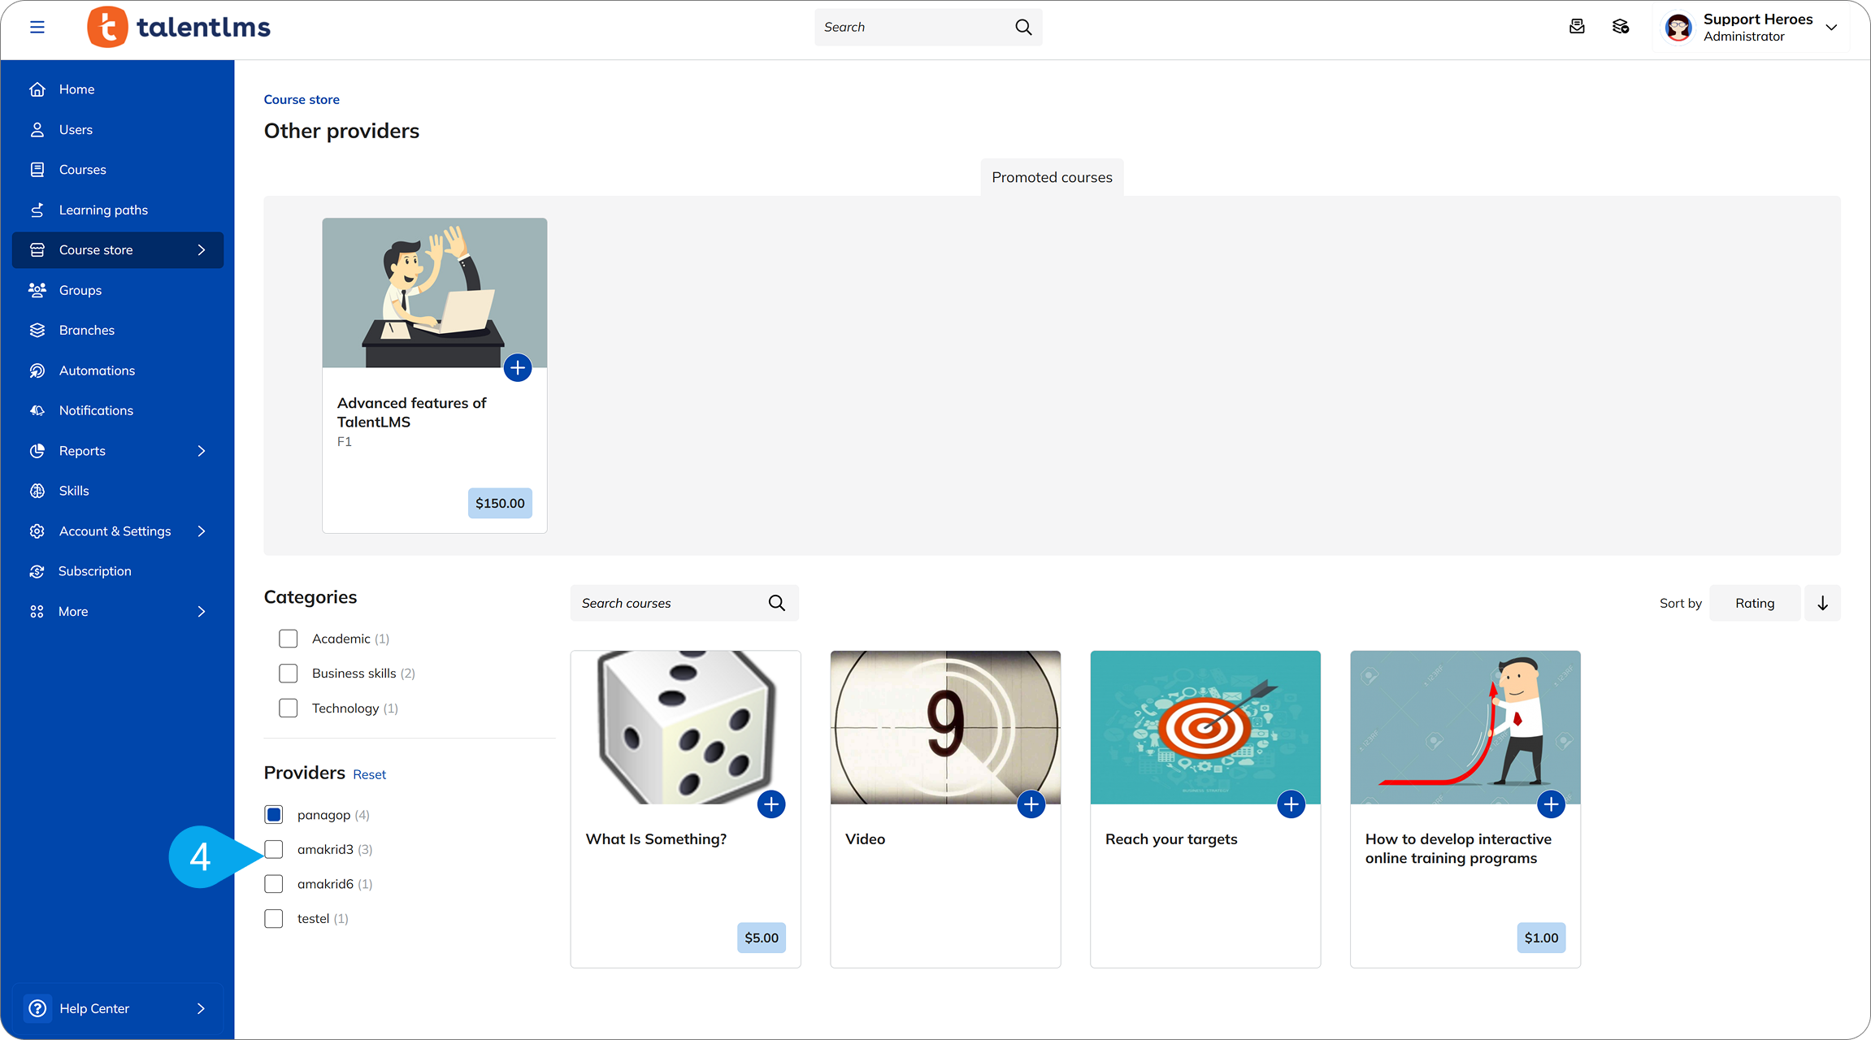Image resolution: width=1871 pixels, height=1040 pixels.
Task: Add 'What Is Something?' course with its plus icon
Action: pyautogui.click(x=771, y=804)
